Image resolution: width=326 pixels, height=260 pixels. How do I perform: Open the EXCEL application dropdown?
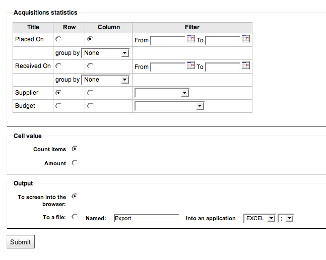259,218
